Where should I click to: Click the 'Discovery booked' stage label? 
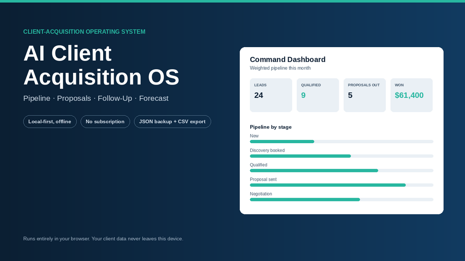267,150
